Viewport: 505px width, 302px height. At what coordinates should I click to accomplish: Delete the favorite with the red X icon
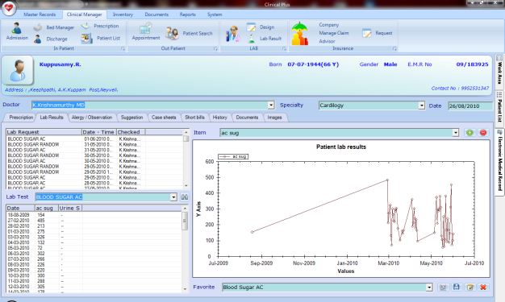pyautogui.click(x=483, y=288)
